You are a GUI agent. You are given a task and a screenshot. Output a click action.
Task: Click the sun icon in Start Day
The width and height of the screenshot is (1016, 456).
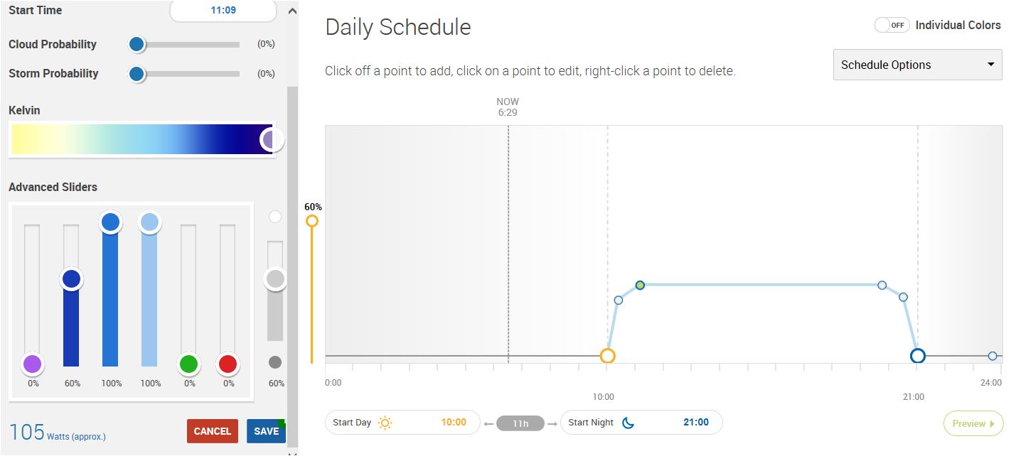(385, 423)
